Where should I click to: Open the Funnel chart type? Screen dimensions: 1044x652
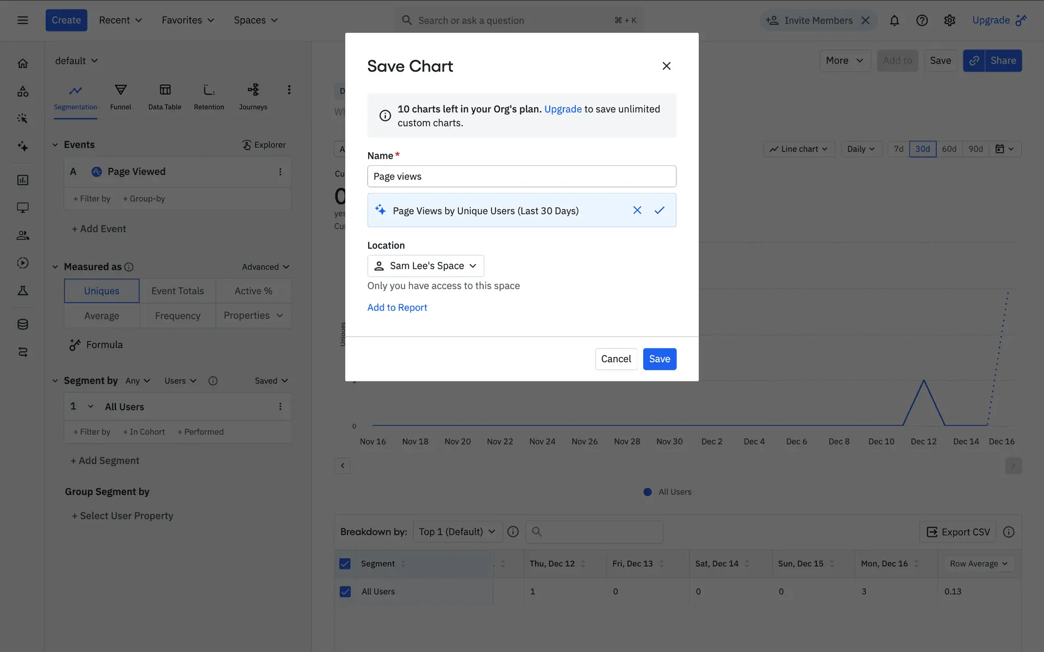(120, 97)
